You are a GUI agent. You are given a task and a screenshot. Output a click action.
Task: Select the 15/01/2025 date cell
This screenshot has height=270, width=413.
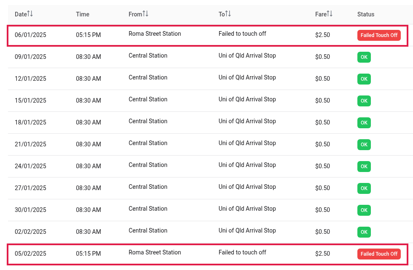click(x=30, y=101)
